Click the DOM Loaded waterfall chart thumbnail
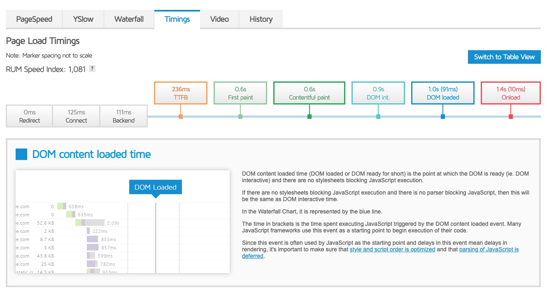 (122, 222)
